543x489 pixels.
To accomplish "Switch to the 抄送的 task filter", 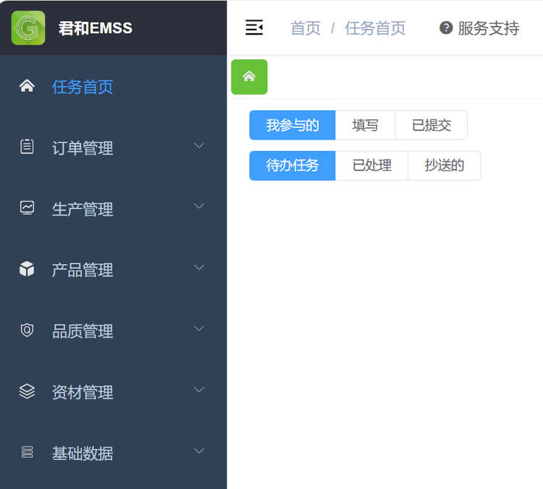I will tap(444, 166).
